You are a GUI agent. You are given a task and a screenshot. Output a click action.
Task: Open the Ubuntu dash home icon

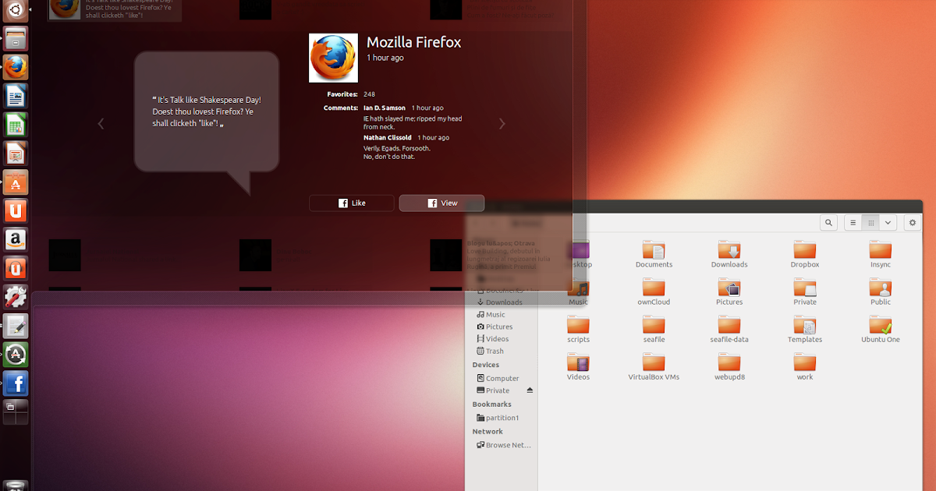point(16,11)
